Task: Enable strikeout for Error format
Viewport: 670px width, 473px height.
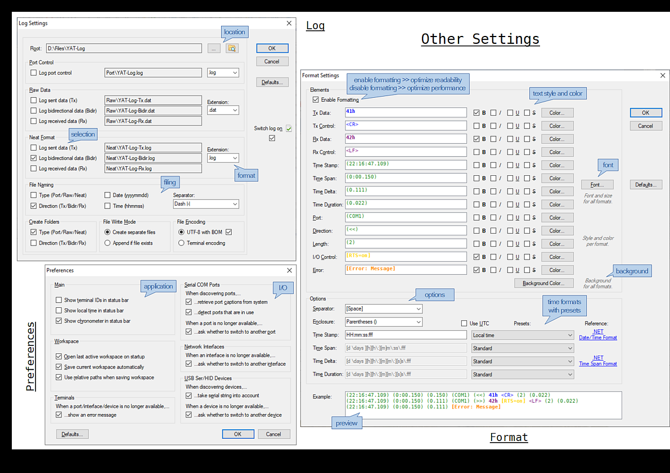Action: coord(527,270)
